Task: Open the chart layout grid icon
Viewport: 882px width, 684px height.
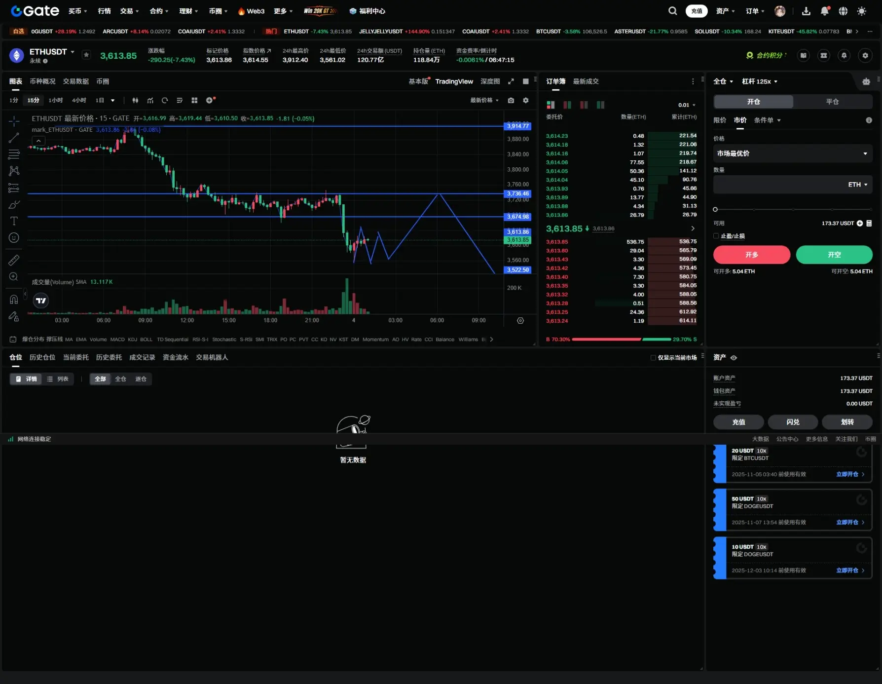Action: 194,100
